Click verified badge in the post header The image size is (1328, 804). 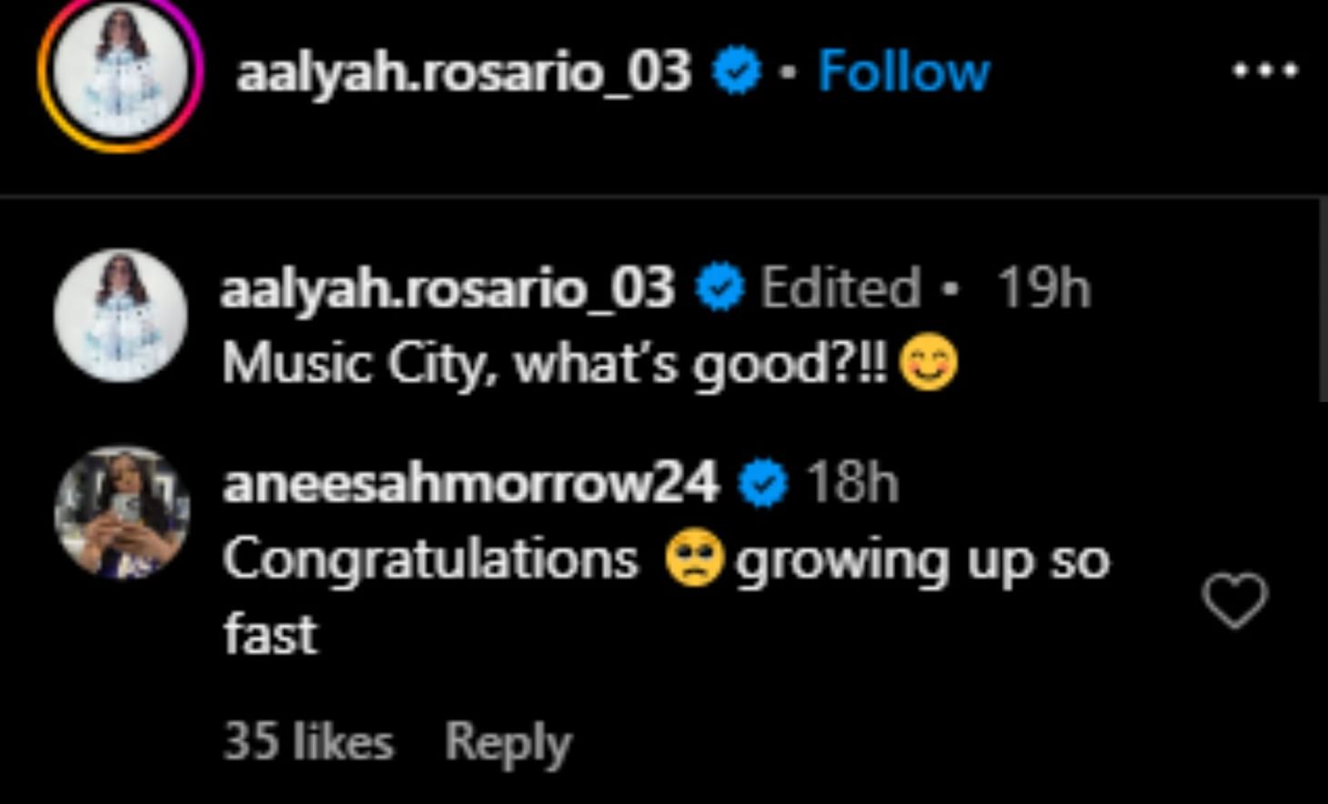[737, 72]
